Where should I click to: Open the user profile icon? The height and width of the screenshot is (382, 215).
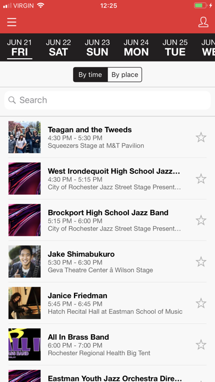[203, 22]
